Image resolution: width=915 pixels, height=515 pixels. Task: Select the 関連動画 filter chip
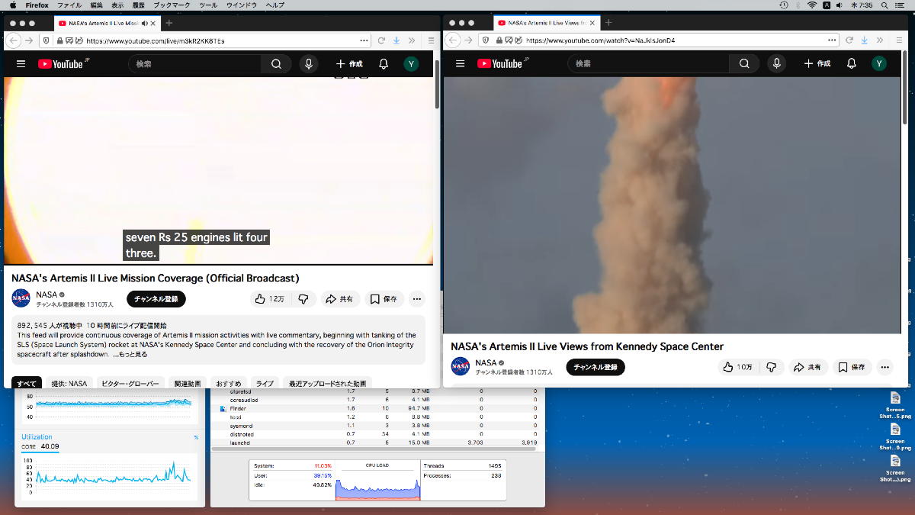tap(188, 383)
